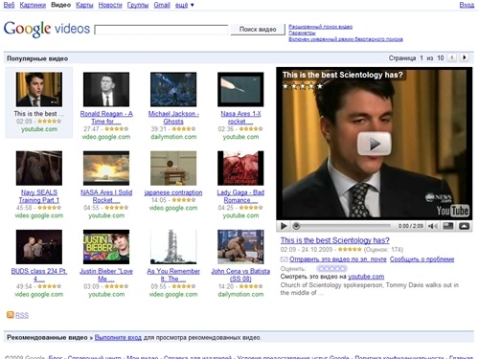
Task: Select As You Remember It thumbnail
Action: (173, 247)
